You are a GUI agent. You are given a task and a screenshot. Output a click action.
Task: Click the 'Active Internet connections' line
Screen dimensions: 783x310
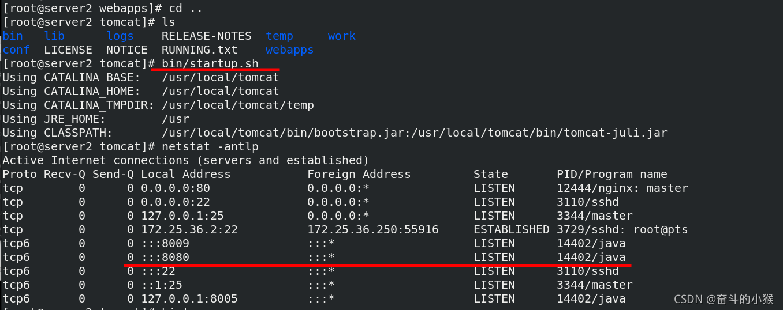click(x=186, y=160)
